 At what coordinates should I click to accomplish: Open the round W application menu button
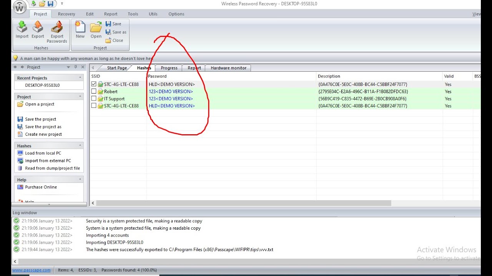[x=20, y=7]
